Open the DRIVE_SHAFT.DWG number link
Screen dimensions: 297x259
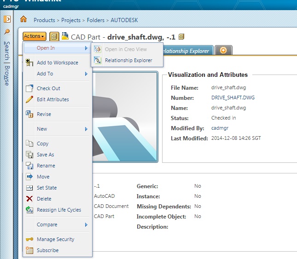point(233,98)
